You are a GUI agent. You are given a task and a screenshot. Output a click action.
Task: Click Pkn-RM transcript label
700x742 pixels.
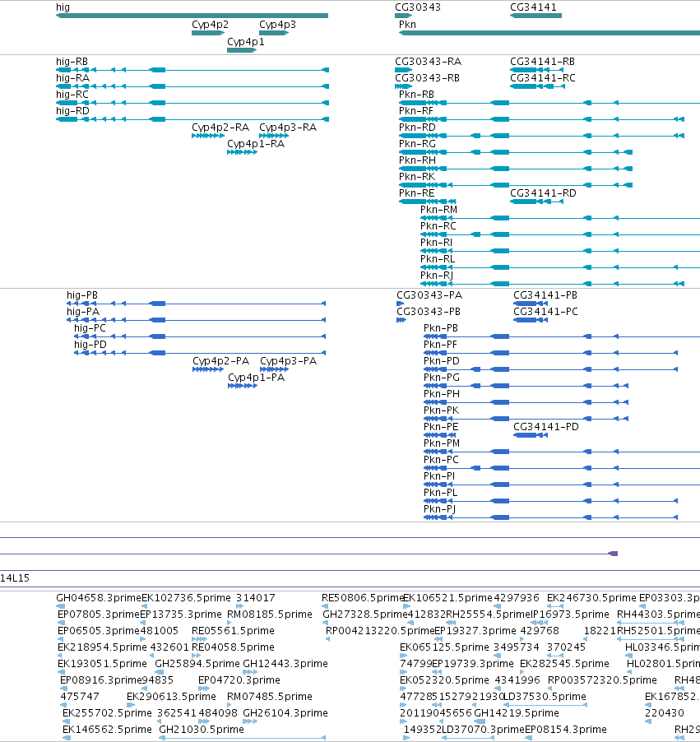click(438, 210)
